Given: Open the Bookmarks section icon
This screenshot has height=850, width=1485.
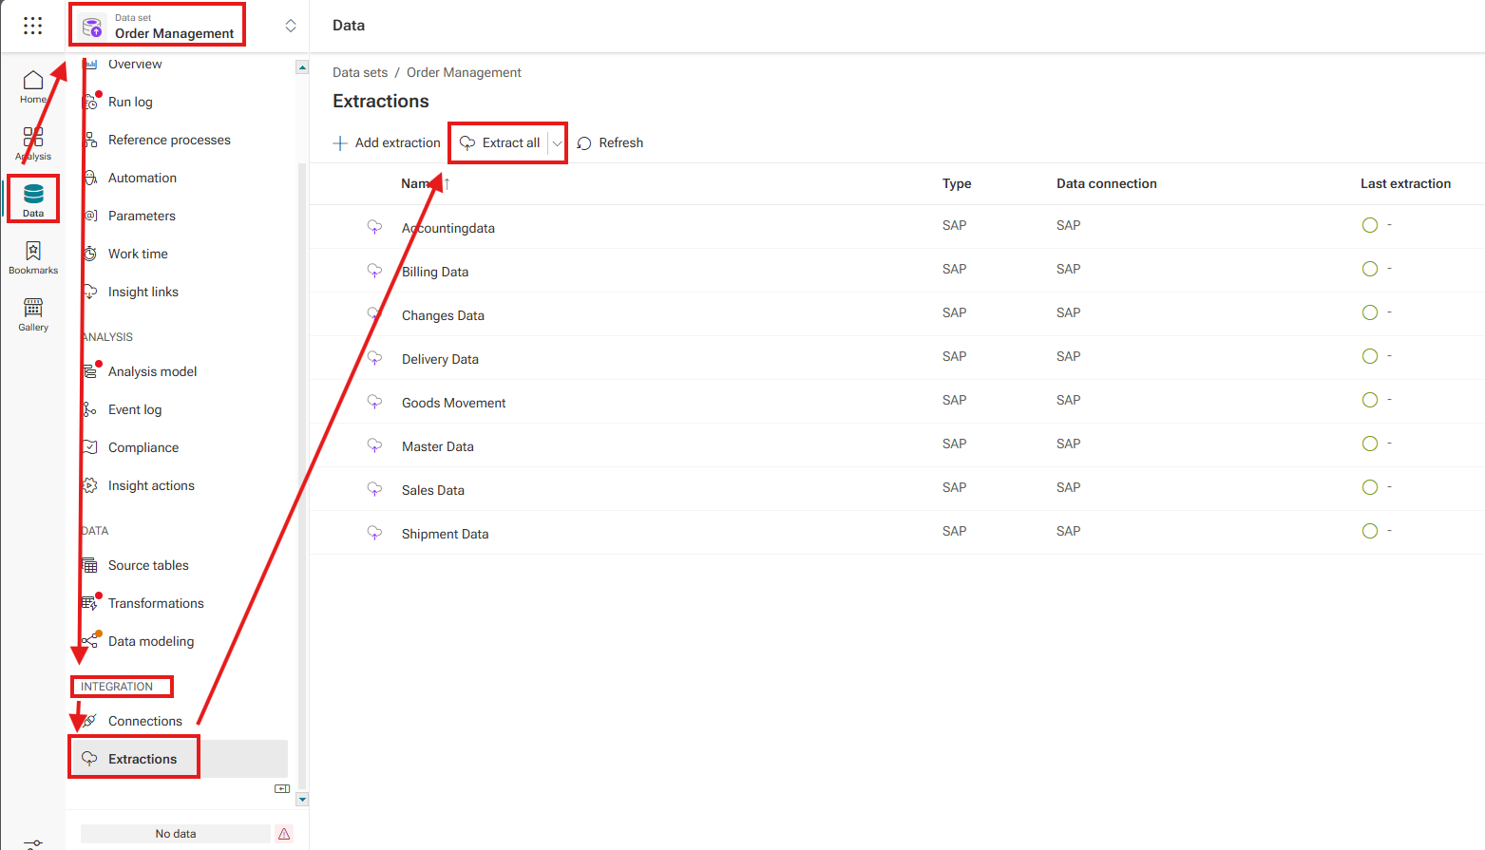Looking at the screenshot, I should tap(33, 256).
